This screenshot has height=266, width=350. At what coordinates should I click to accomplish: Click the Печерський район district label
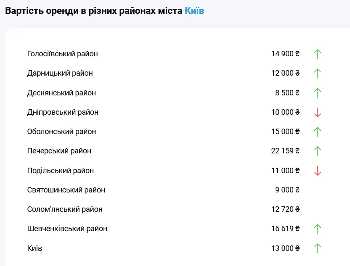(59, 151)
